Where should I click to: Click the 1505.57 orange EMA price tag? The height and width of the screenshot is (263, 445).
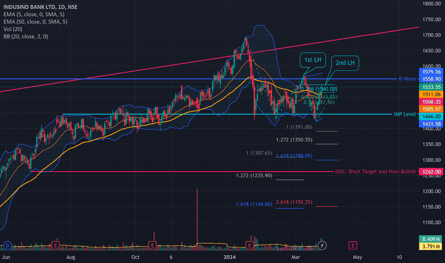tap(431, 109)
